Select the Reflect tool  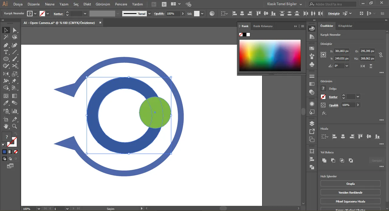6,74
